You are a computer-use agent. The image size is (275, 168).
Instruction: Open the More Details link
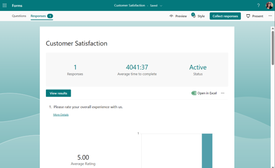click(x=61, y=115)
